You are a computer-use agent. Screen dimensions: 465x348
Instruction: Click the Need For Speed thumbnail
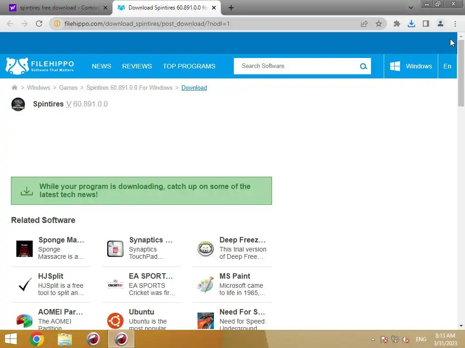206,321
